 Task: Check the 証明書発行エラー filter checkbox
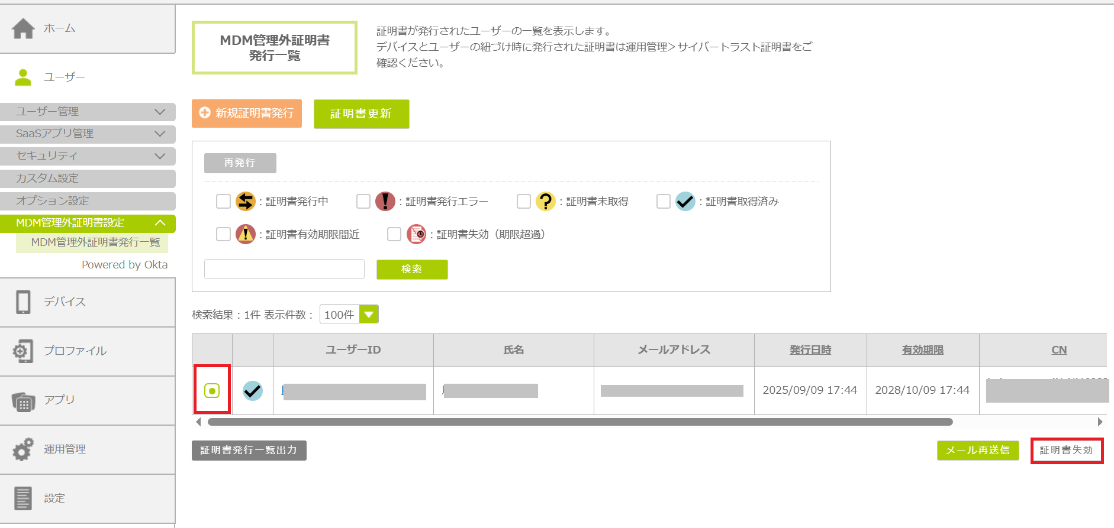click(363, 202)
